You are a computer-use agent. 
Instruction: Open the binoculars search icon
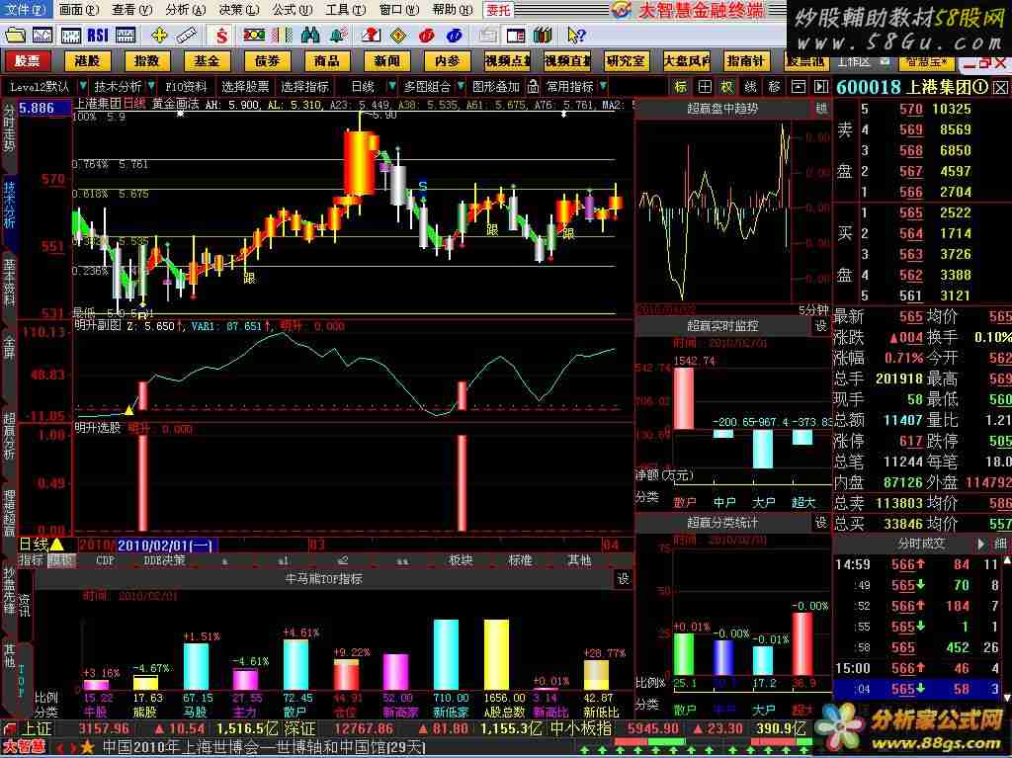coord(309,35)
